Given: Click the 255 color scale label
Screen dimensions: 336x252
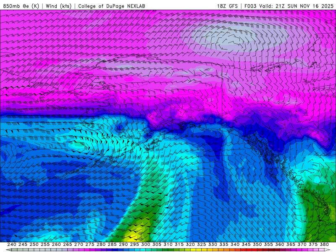Looking at the screenshot, I should 45,244.
